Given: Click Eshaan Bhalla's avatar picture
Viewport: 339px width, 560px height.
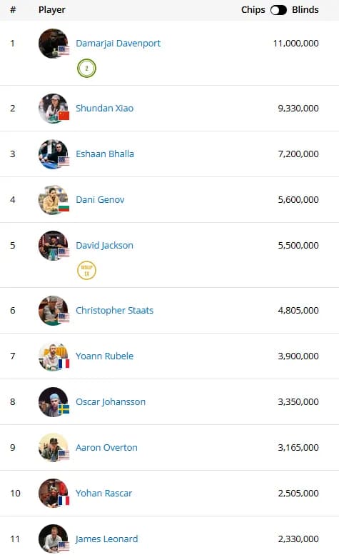Looking at the screenshot, I should (x=54, y=154).
